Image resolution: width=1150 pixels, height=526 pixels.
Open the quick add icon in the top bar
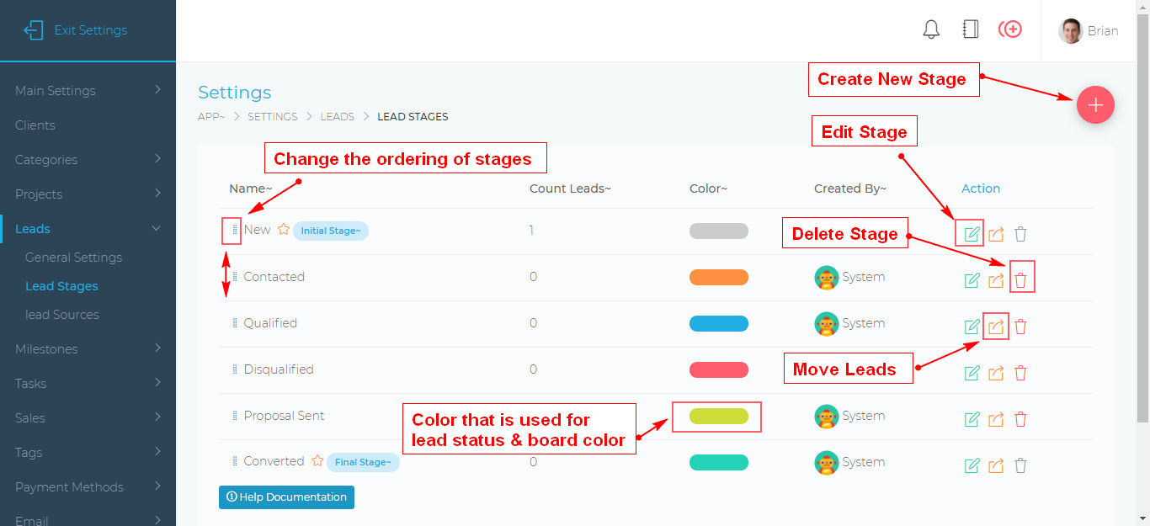1009,28
